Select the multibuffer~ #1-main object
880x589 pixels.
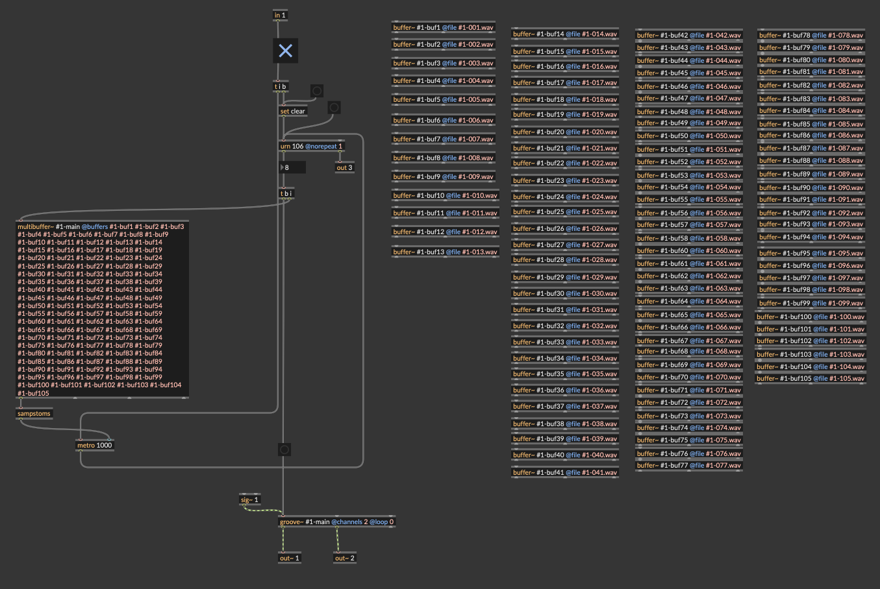click(x=102, y=309)
